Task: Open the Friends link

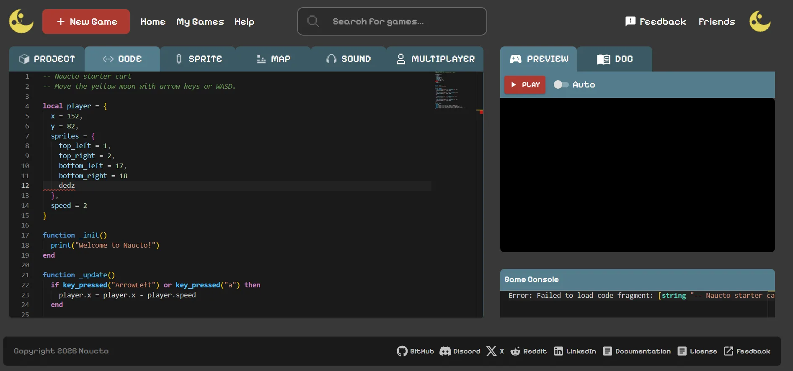Action: (x=717, y=22)
